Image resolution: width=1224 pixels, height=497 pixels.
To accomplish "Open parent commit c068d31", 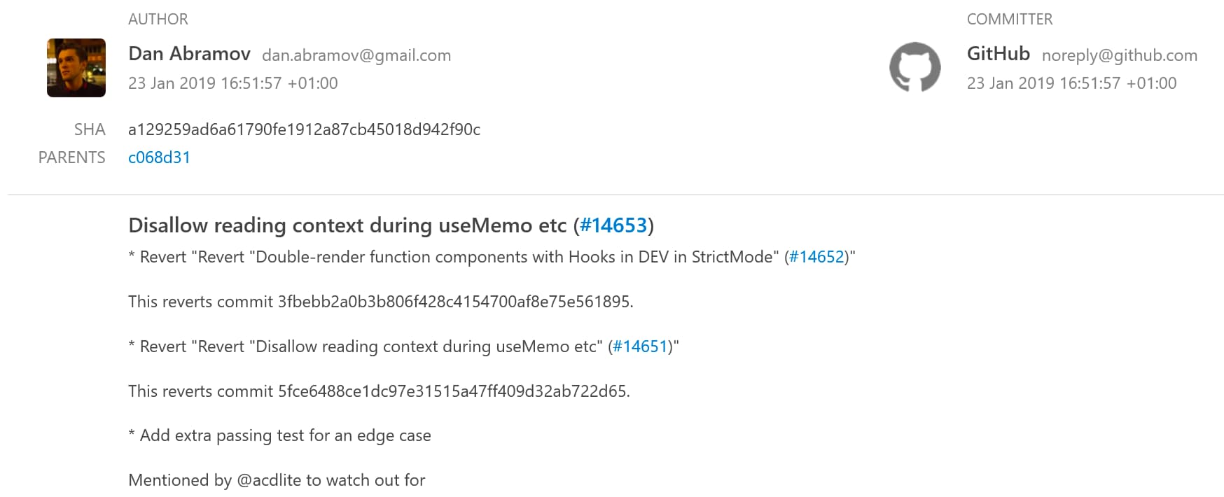I will (159, 157).
